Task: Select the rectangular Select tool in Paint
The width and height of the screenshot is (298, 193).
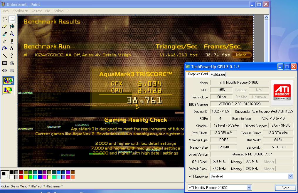Action: (12, 19)
